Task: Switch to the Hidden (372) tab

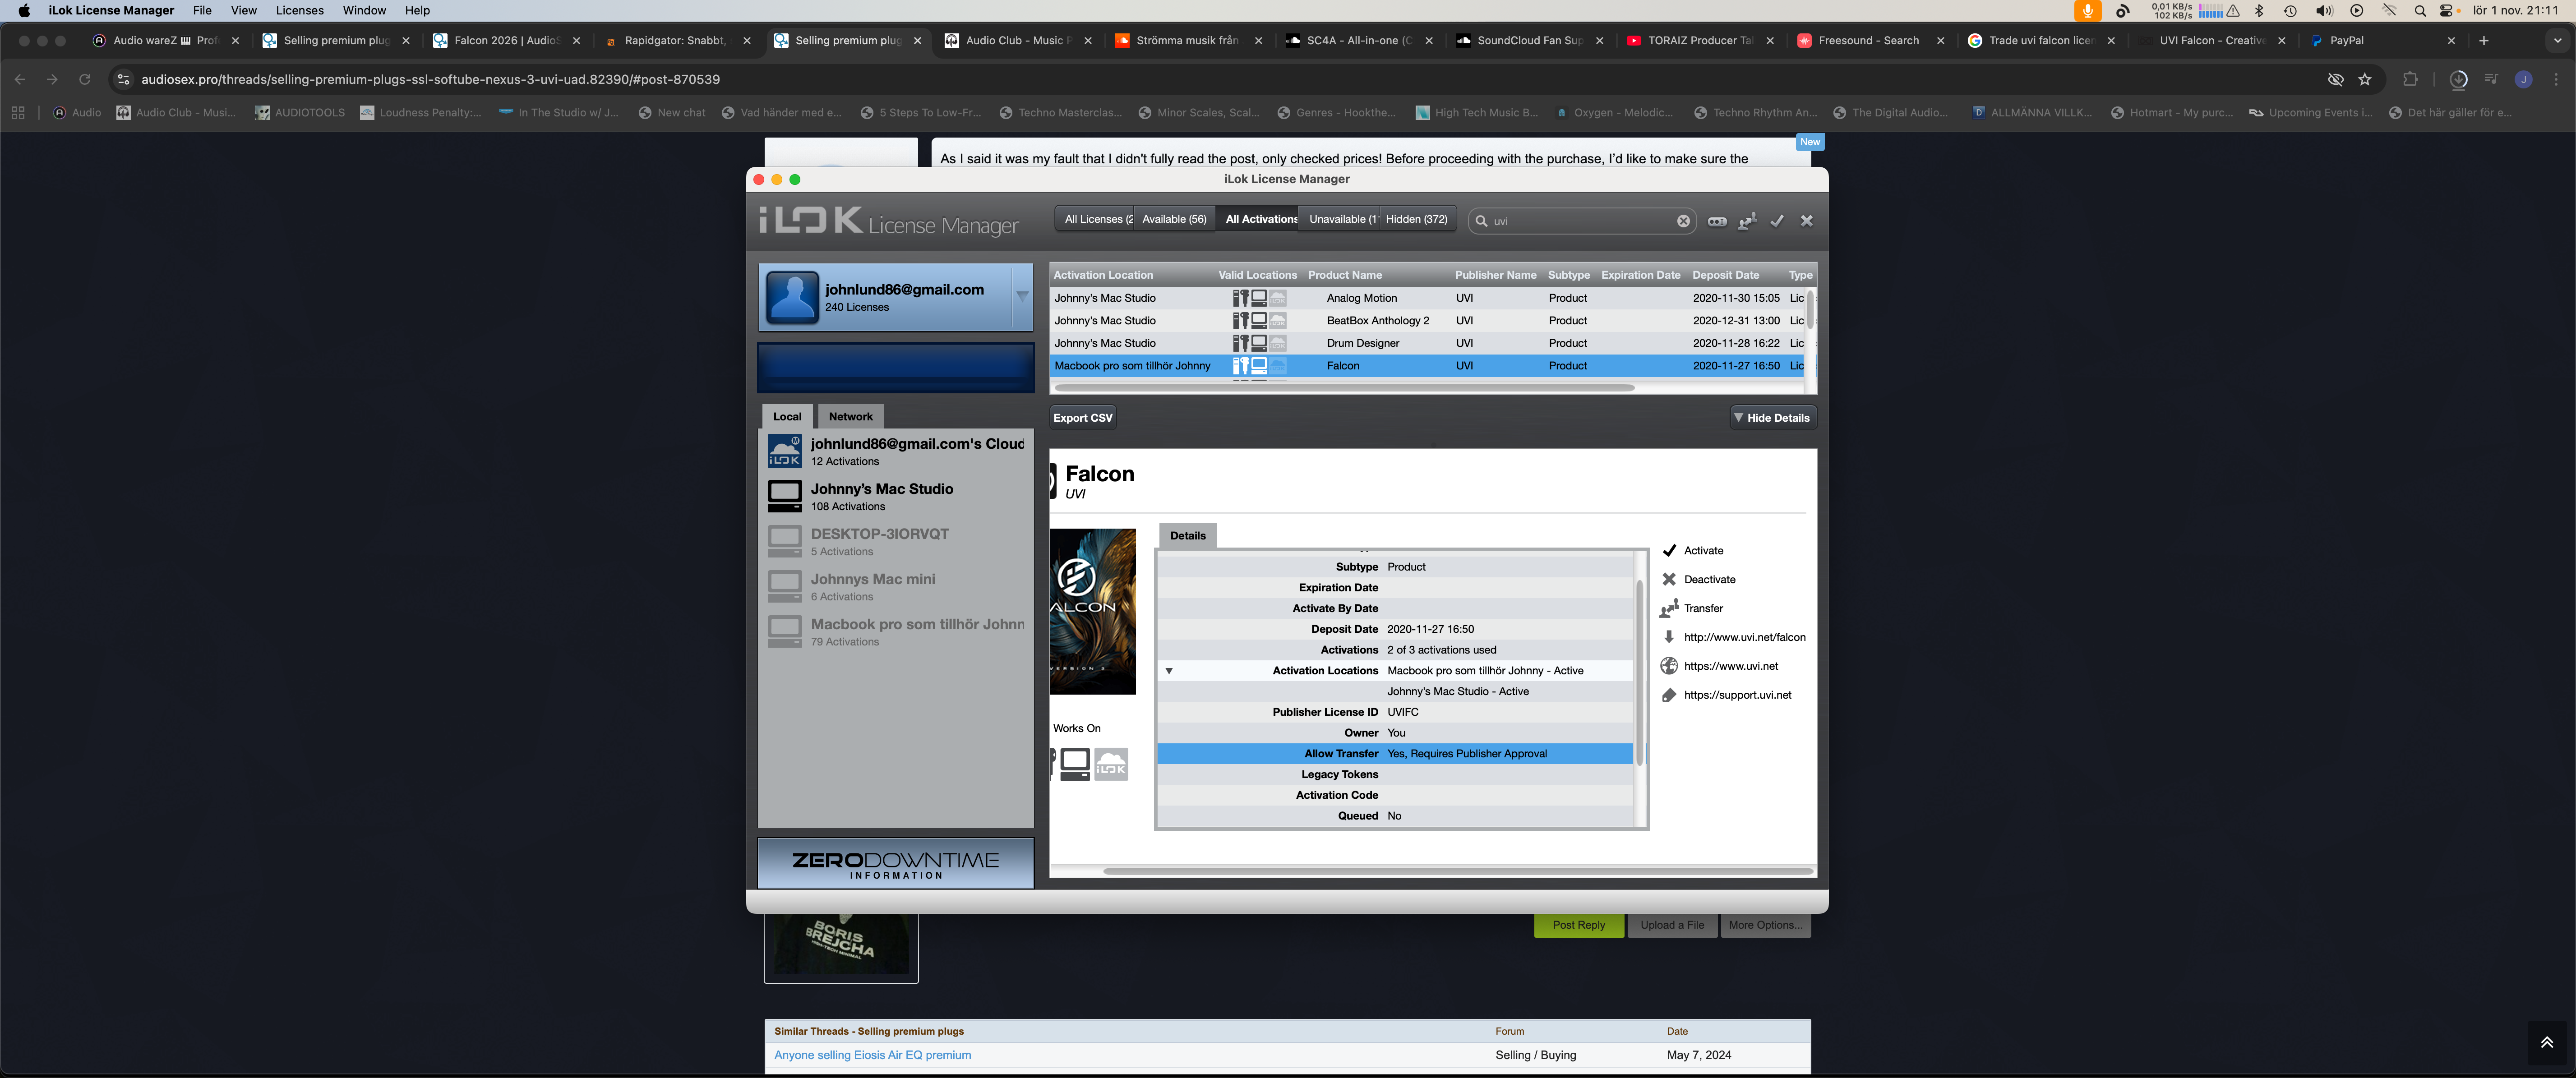Action: (1416, 219)
